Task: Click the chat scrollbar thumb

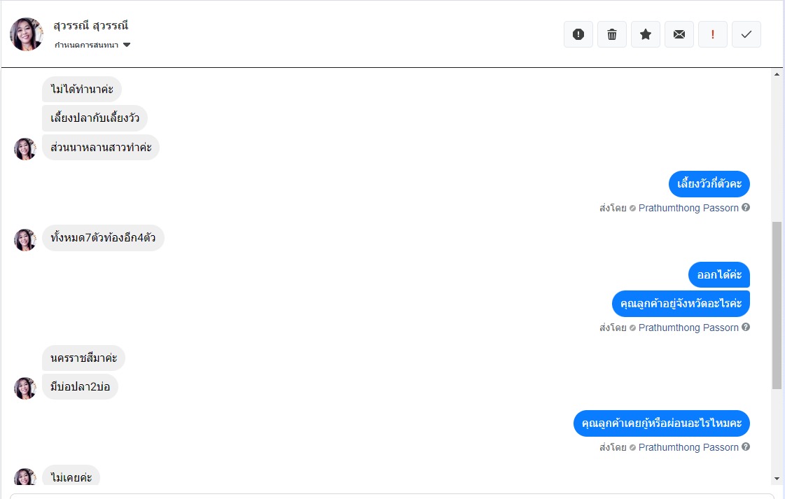Action: coord(776,304)
